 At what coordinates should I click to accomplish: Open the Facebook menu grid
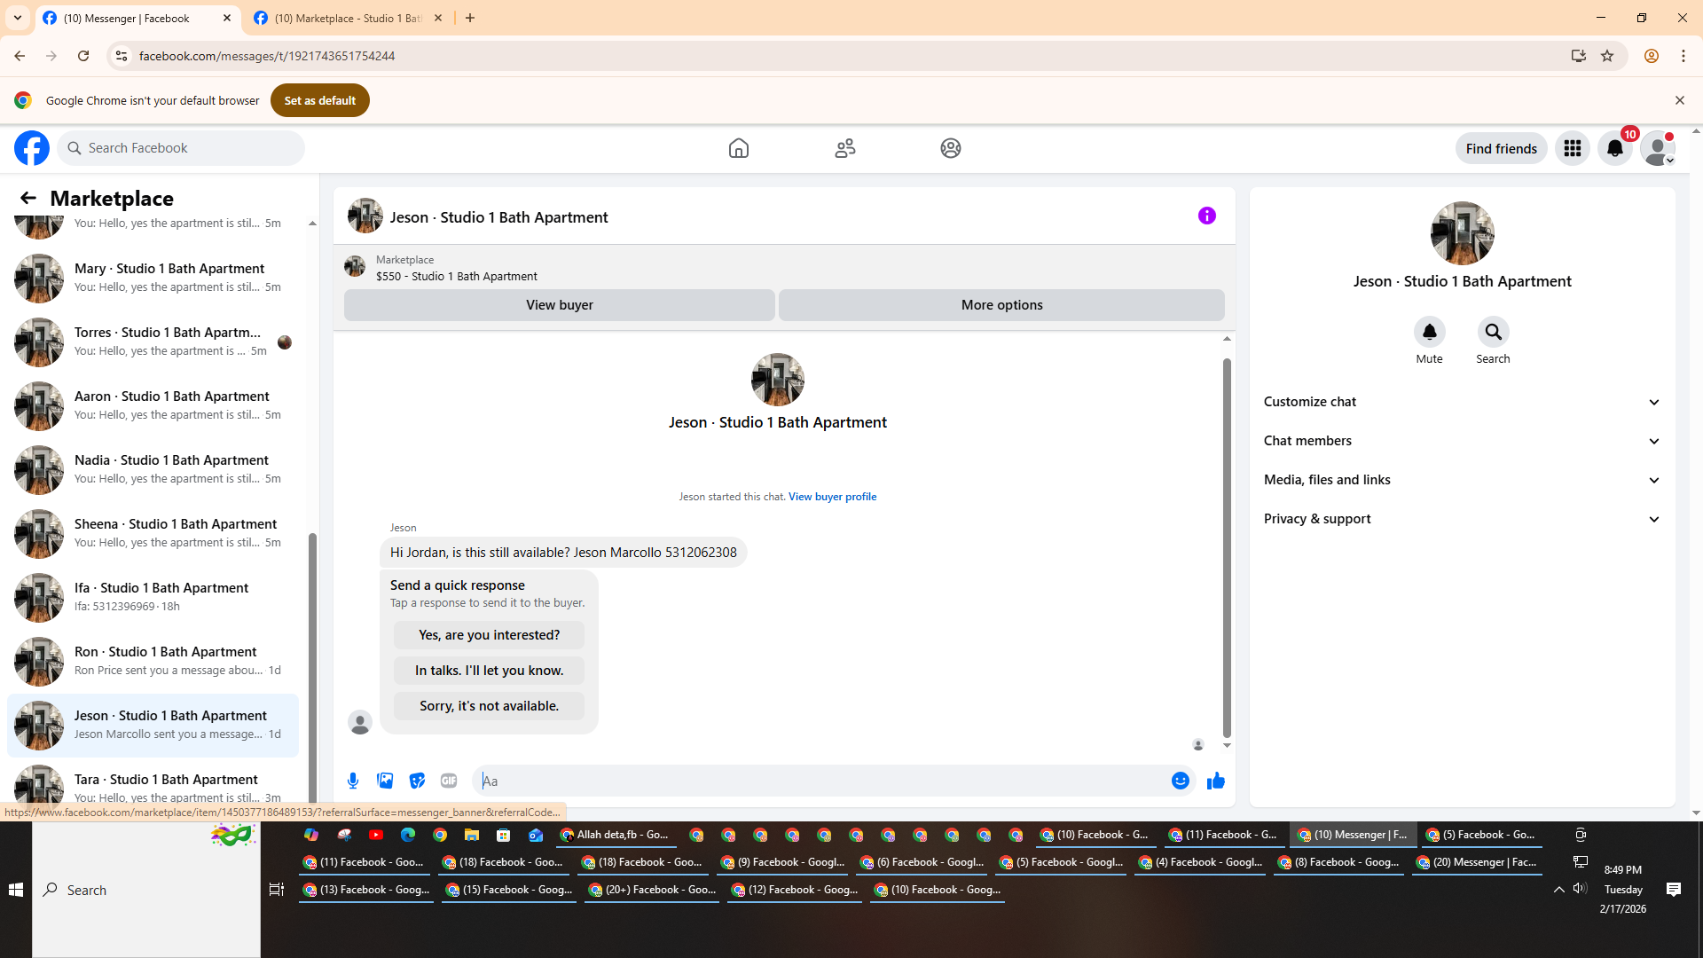point(1572,149)
